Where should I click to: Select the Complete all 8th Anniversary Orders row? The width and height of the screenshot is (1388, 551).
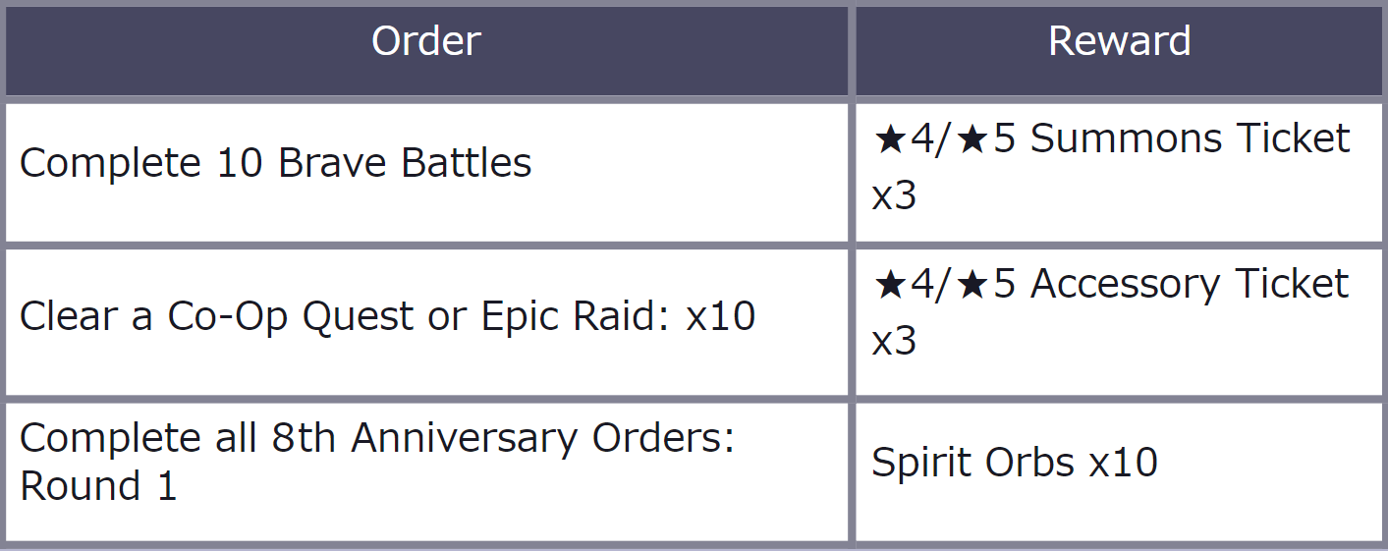pyautogui.click(x=376, y=462)
